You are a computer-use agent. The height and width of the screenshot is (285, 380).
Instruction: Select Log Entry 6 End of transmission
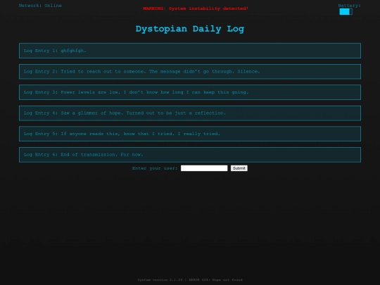(190, 155)
